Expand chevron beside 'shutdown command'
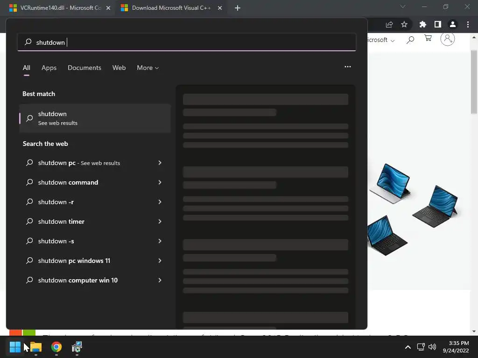The image size is (478, 358). click(x=160, y=182)
